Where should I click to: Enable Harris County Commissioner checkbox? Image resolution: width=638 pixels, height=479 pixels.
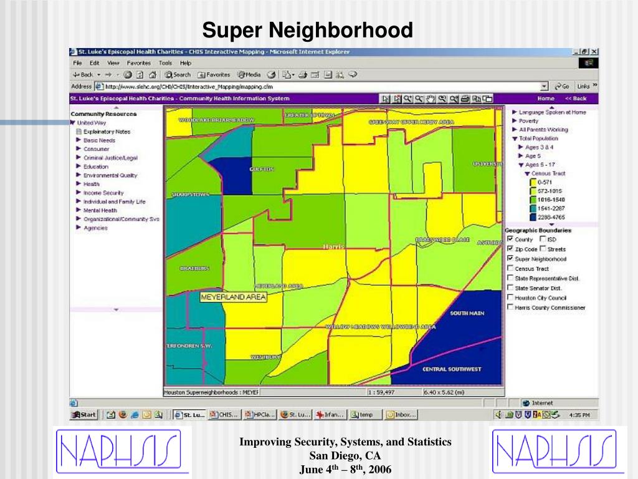[510, 307]
